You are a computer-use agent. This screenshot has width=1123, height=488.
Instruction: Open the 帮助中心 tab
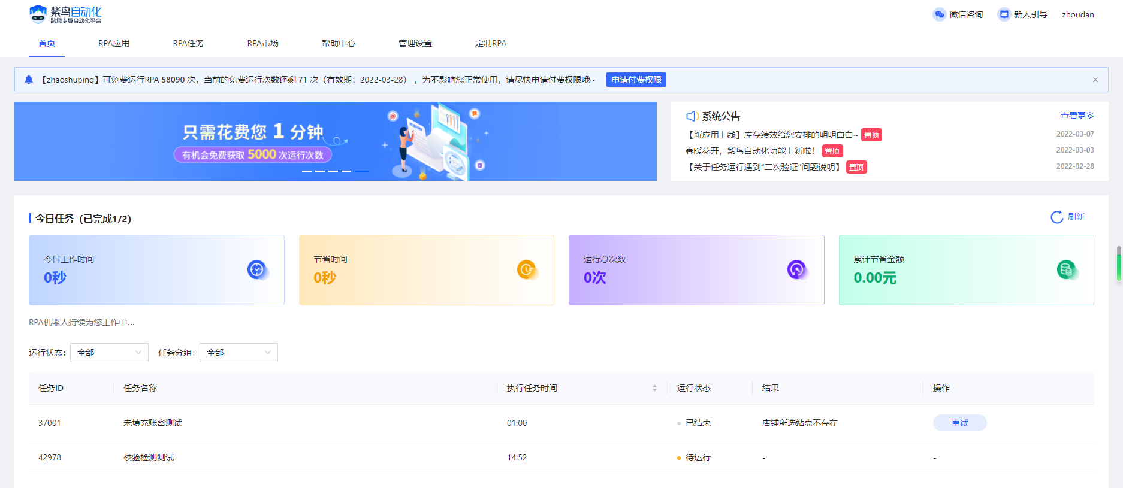339,43
